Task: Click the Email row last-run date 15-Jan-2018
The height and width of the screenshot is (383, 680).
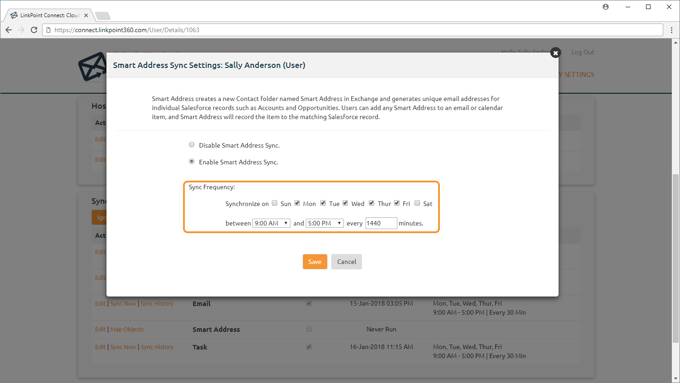Action: [x=381, y=303]
